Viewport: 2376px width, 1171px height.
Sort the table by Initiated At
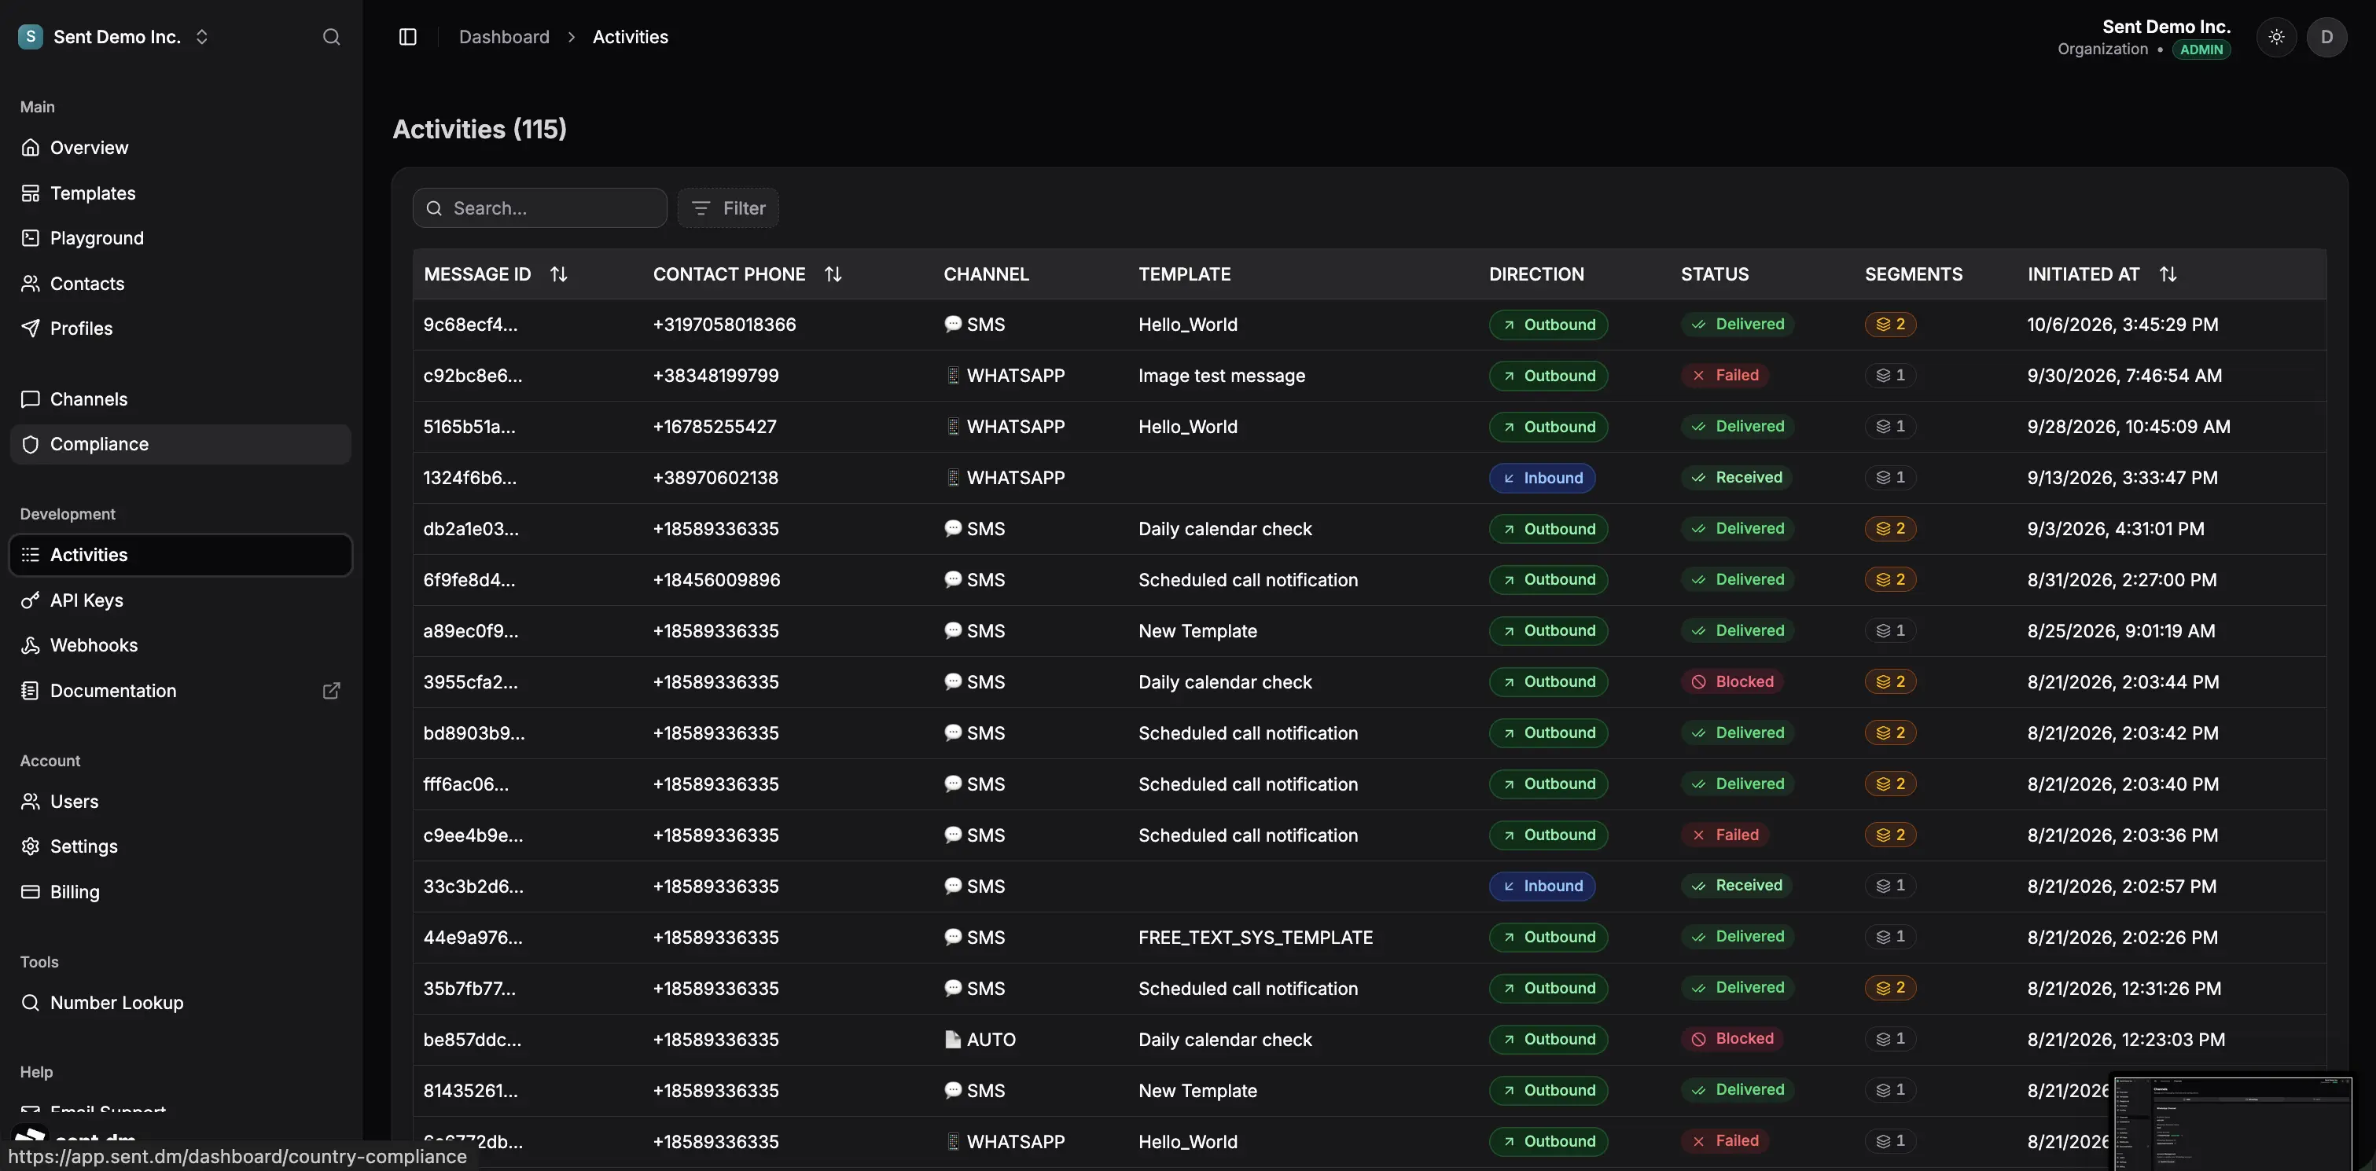coord(2168,273)
